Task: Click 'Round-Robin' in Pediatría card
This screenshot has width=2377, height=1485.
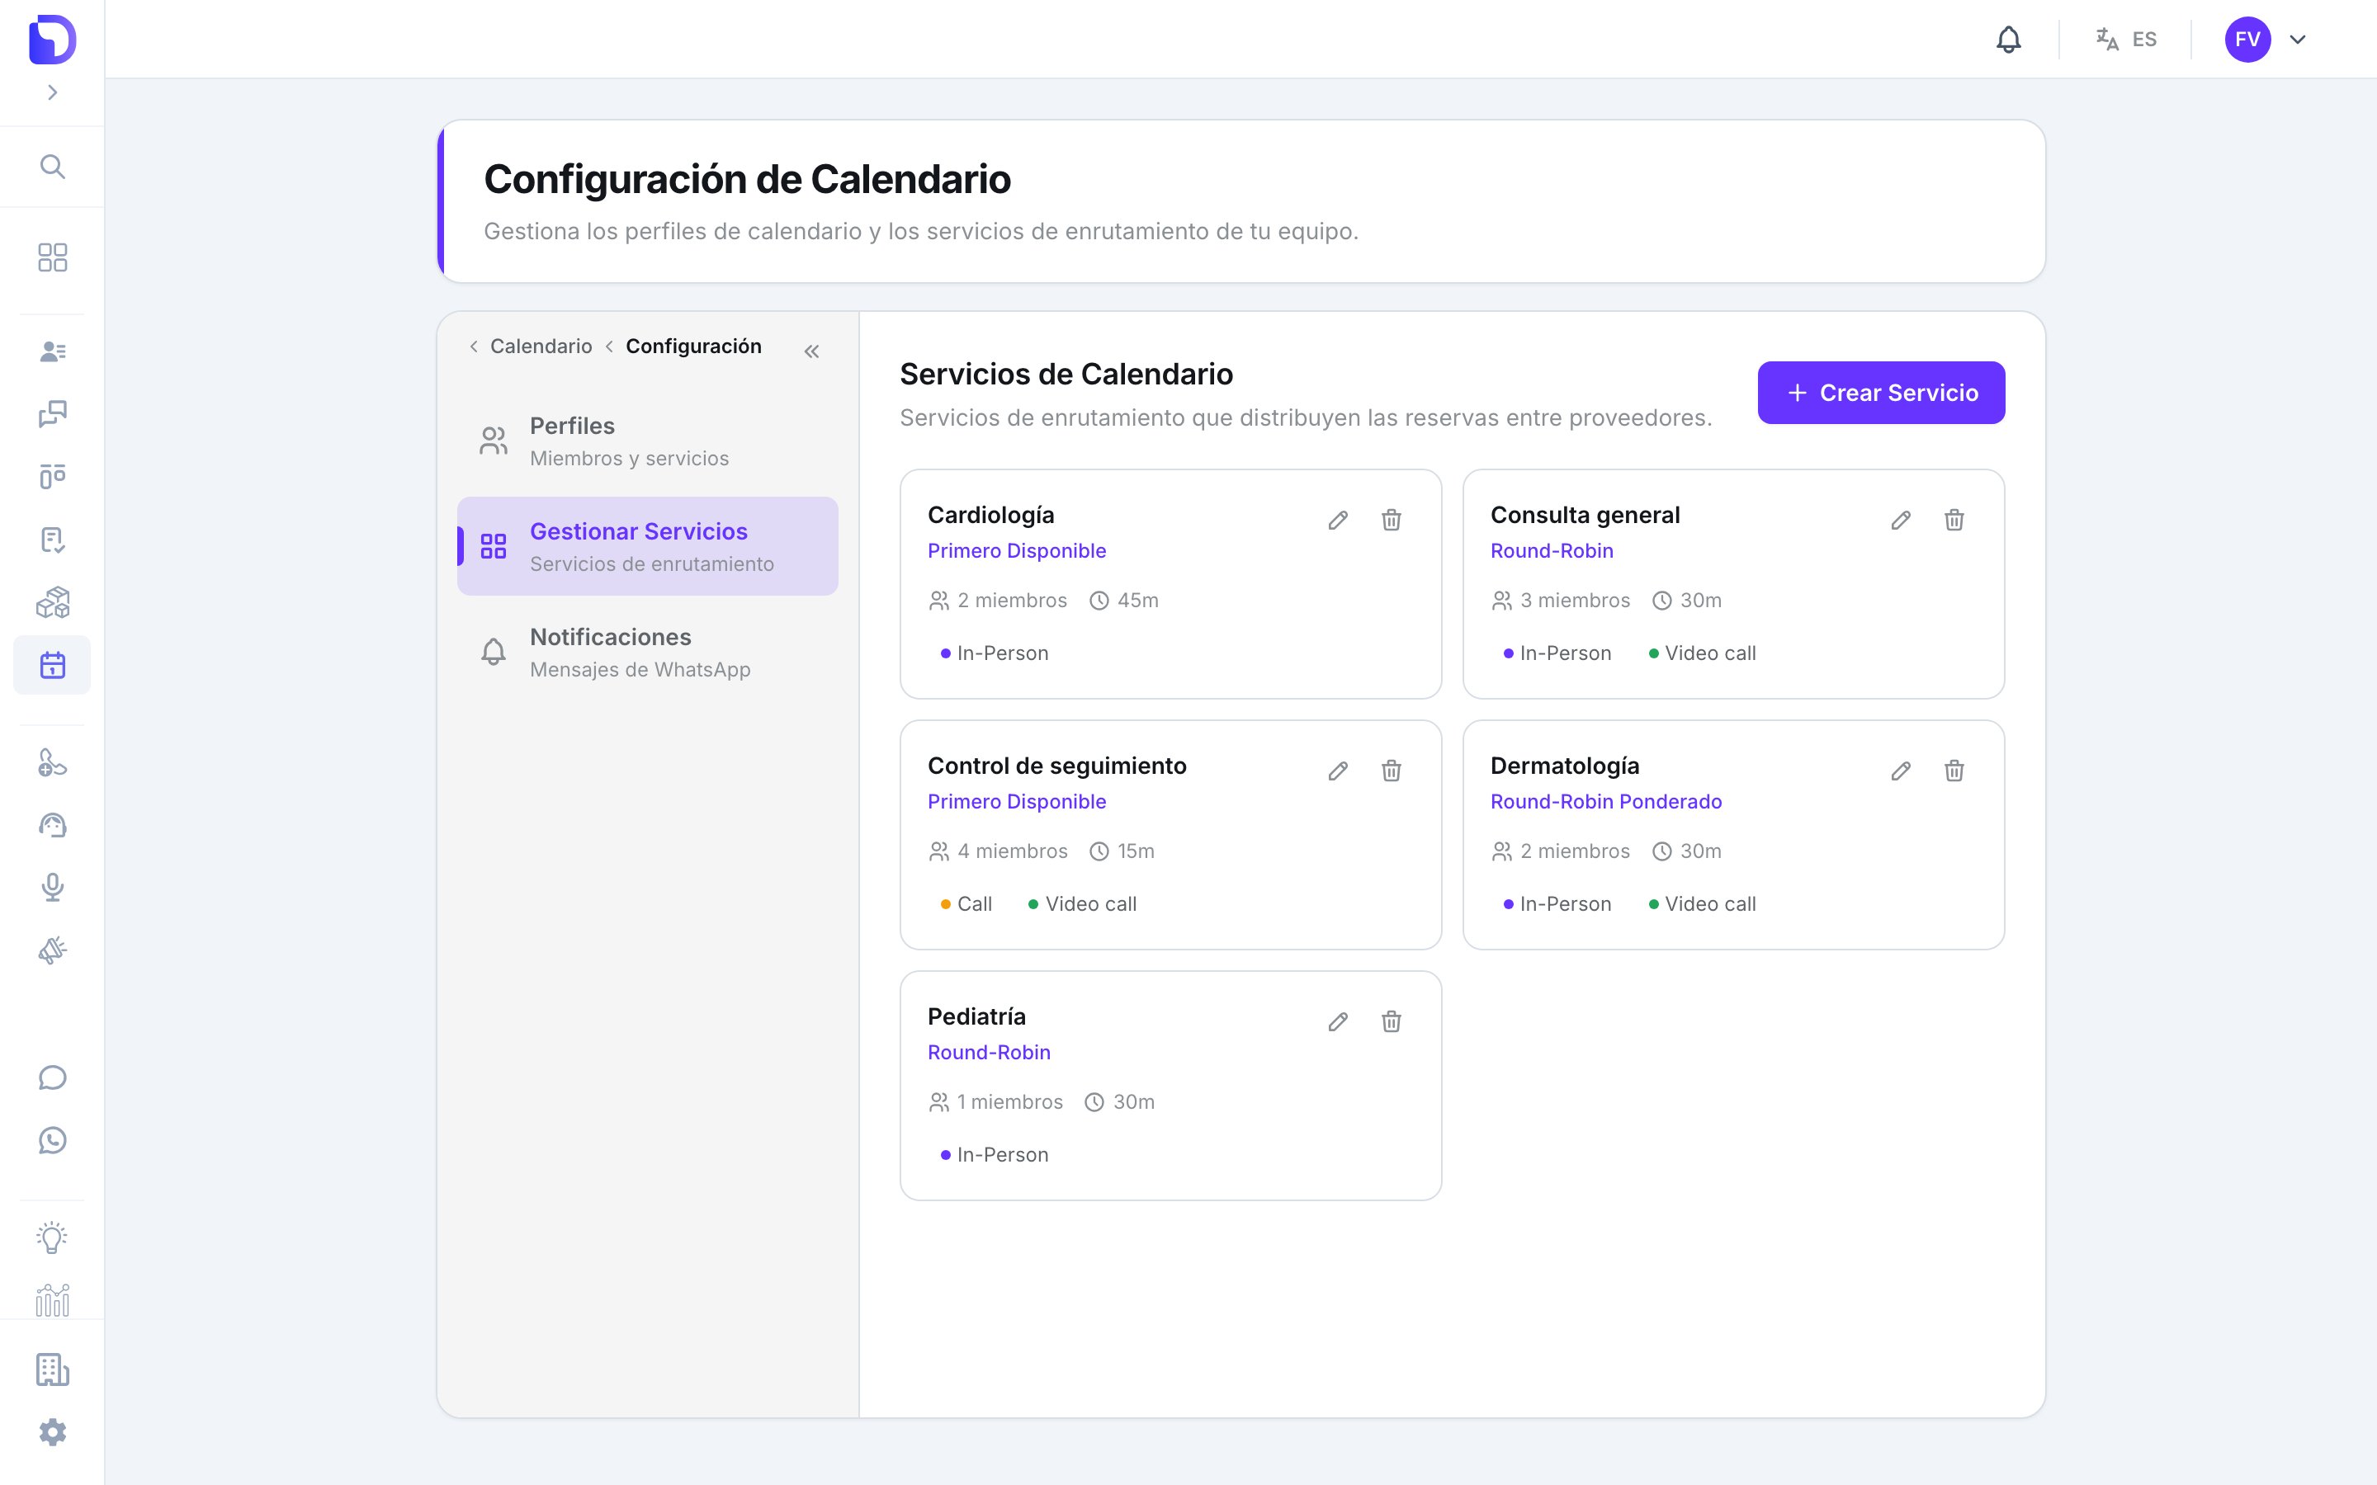Action: pos(989,1052)
